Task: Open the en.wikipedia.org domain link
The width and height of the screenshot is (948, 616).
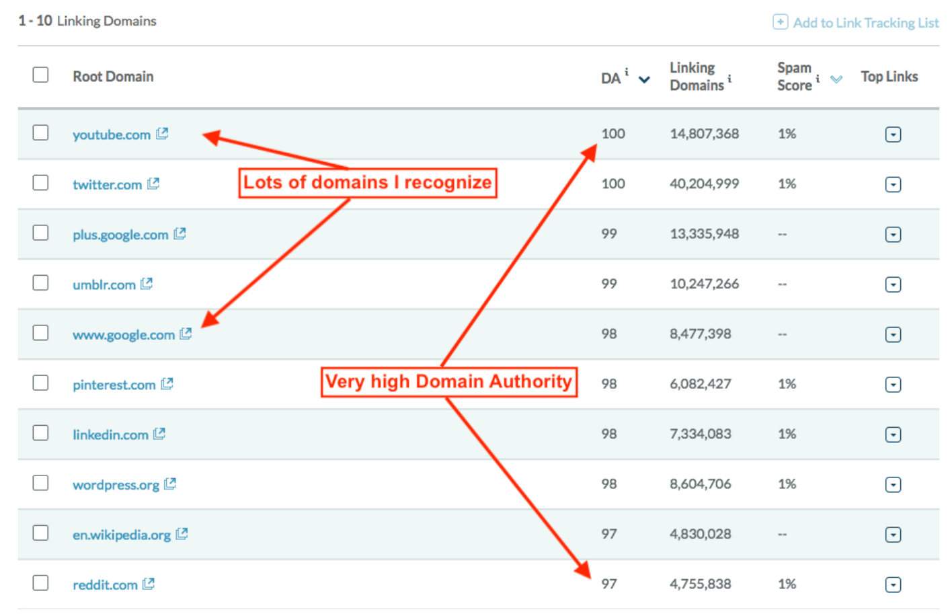Action: [x=122, y=535]
